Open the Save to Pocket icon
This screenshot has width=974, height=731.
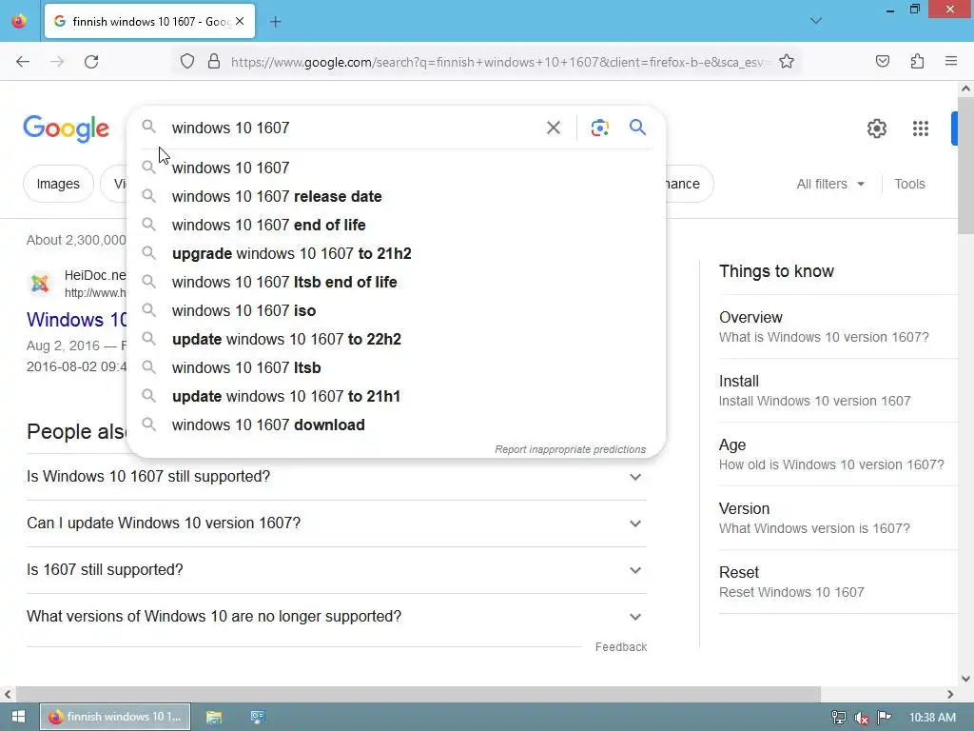pos(883,61)
